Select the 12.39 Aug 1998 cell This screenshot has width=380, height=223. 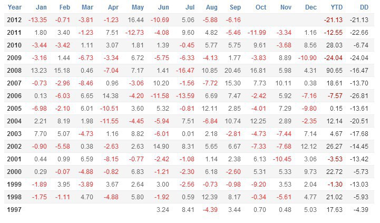209,197
